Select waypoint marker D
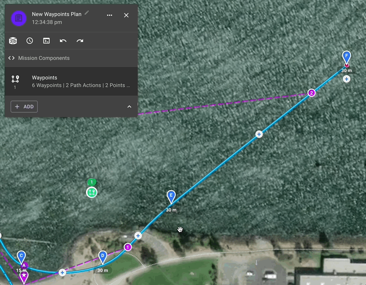Viewport: 366px width, 285px height. click(x=102, y=257)
